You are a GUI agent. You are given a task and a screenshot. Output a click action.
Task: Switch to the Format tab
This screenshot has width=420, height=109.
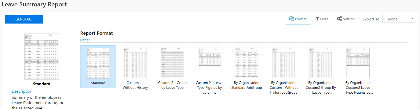[298, 19]
